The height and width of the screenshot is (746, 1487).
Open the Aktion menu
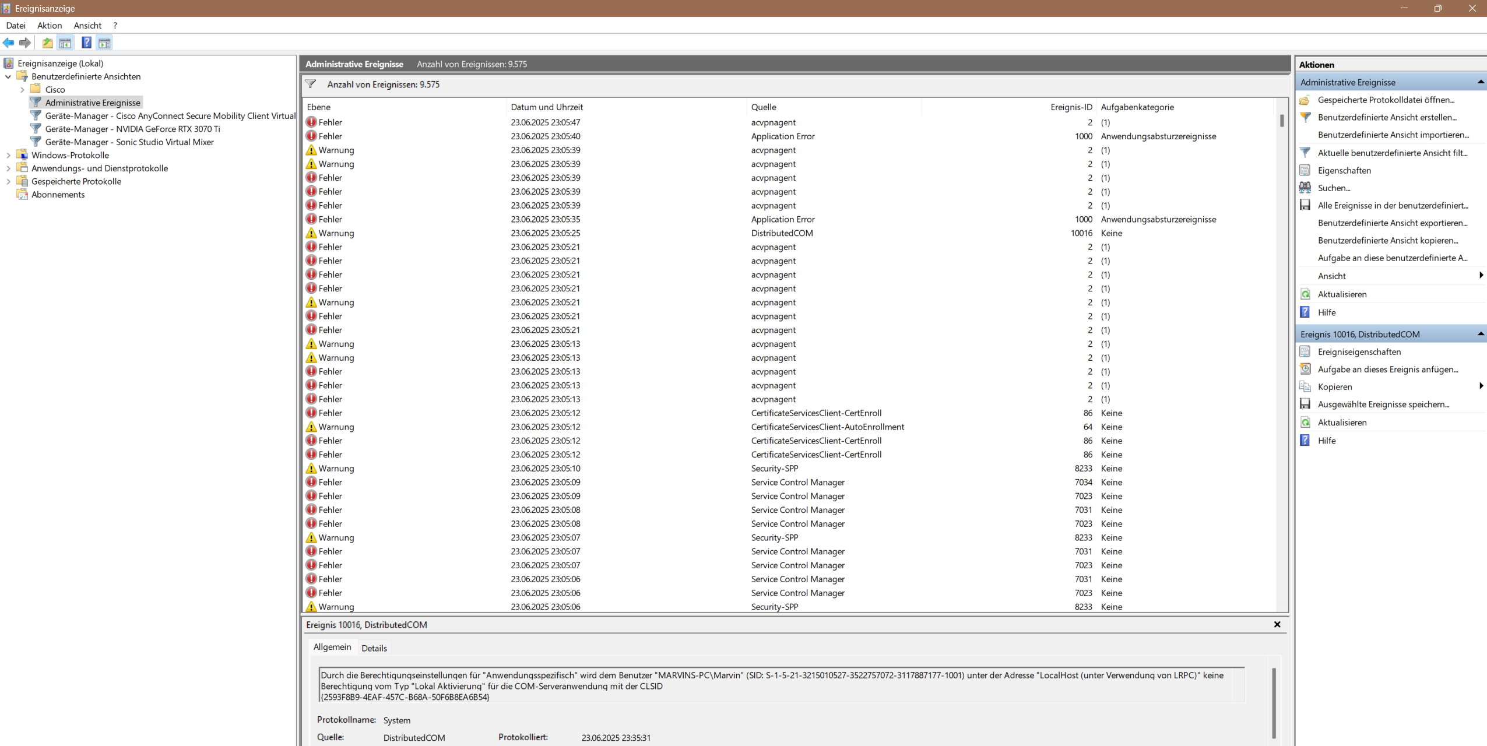pyautogui.click(x=50, y=26)
